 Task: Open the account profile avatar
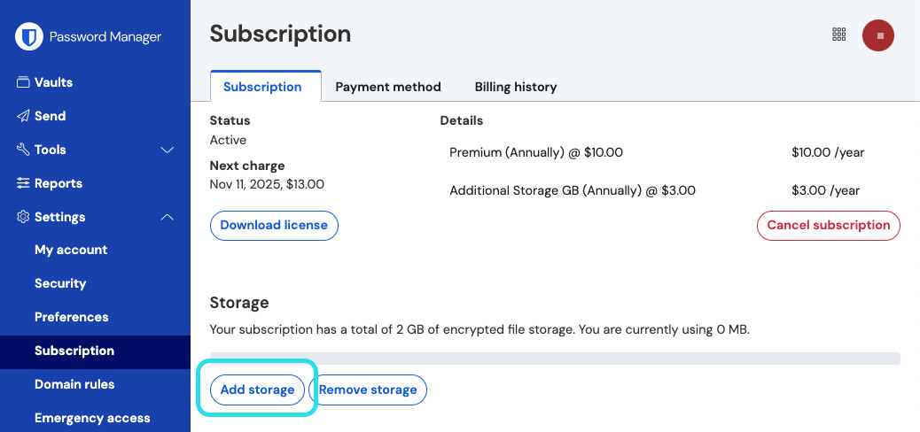tap(878, 35)
